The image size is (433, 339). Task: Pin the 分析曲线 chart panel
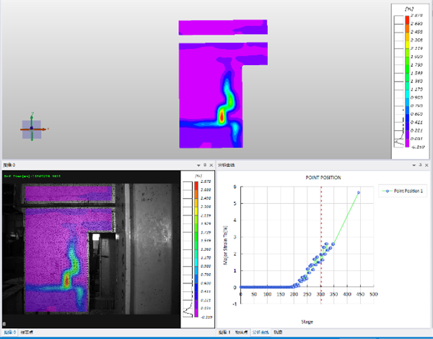click(x=421, y=166)
